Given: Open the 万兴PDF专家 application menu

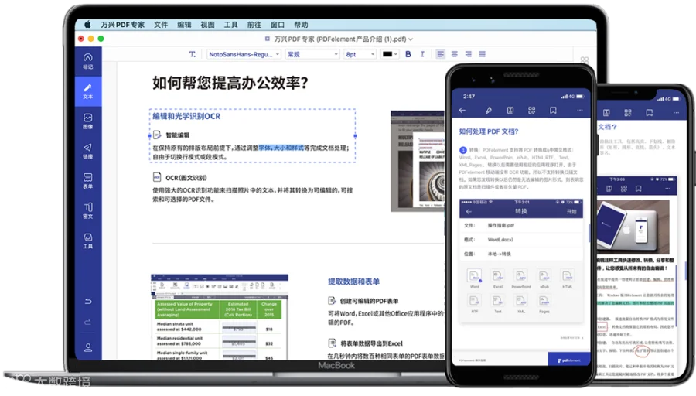Looking at the screenshot, I should coord(122,25).
